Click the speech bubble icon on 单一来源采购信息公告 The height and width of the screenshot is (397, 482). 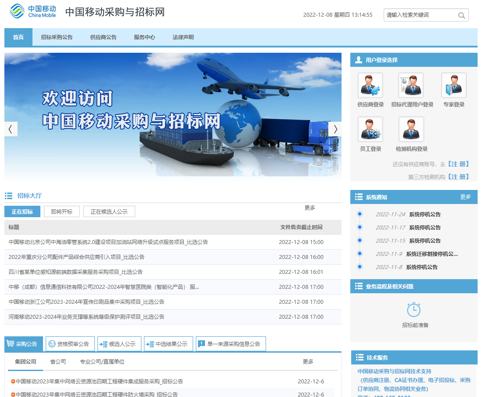pos(201,344)
